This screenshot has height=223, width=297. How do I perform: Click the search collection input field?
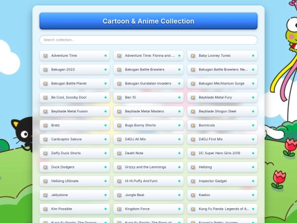pos(148,40)
